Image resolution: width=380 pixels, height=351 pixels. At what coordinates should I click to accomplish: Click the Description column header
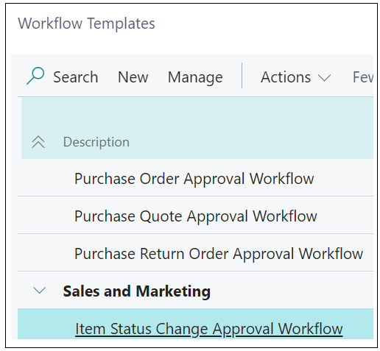[x=96, y=142]
